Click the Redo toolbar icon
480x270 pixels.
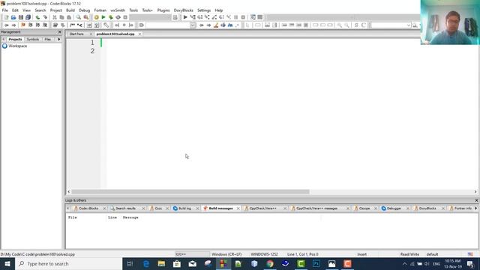tap(45, 17)
